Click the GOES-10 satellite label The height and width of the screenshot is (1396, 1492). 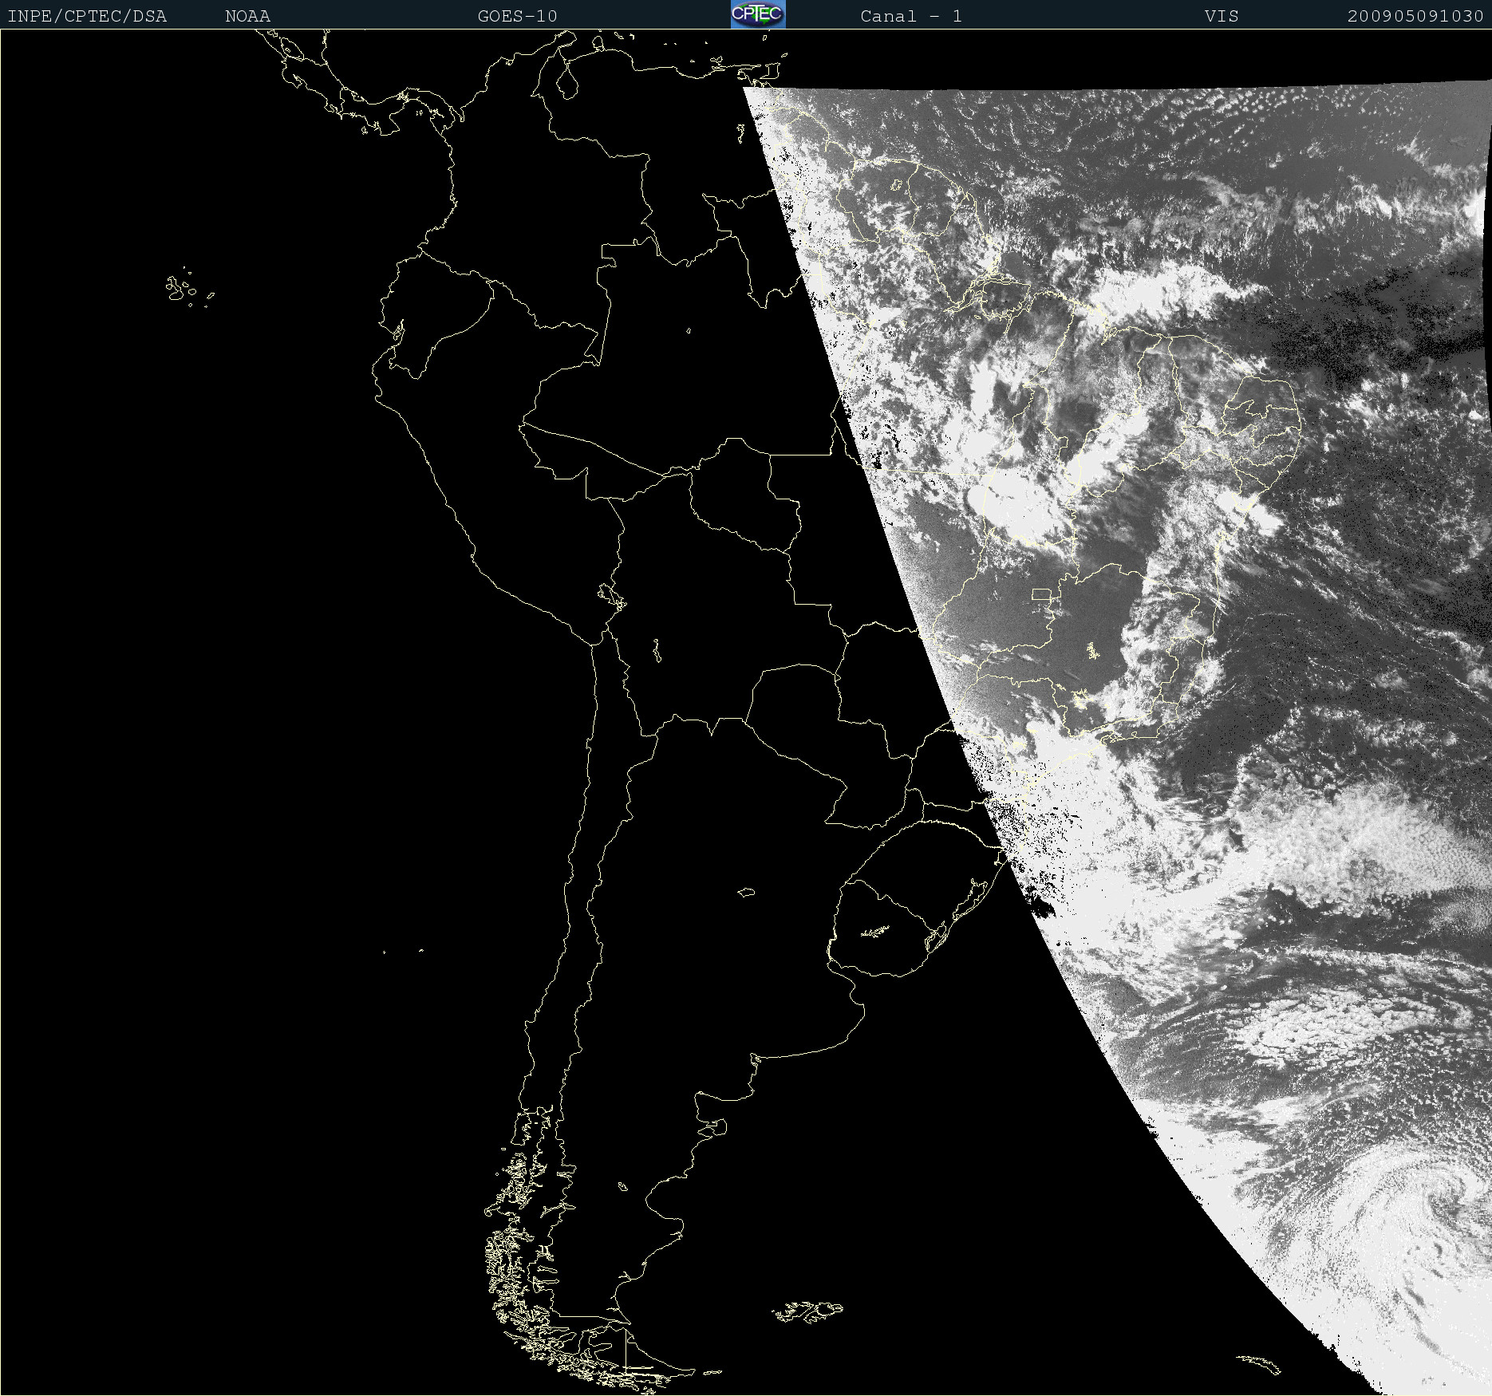tap(518, 17)
